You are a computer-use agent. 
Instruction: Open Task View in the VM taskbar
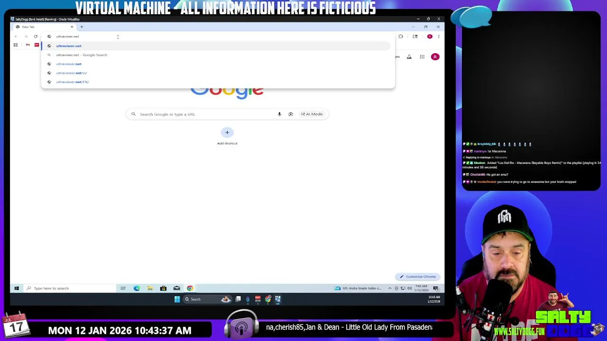123,288
